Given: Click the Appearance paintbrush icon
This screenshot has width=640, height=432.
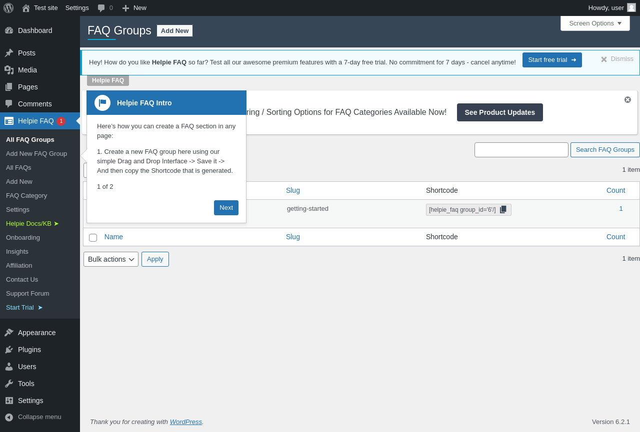Looking at the screenshot, I should (9, 333).
